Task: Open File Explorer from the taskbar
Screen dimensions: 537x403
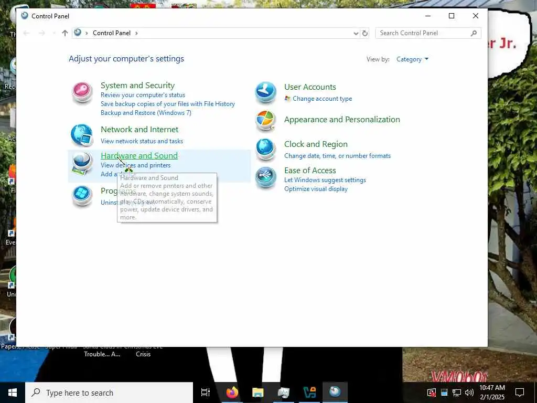Action: (258, 393)
